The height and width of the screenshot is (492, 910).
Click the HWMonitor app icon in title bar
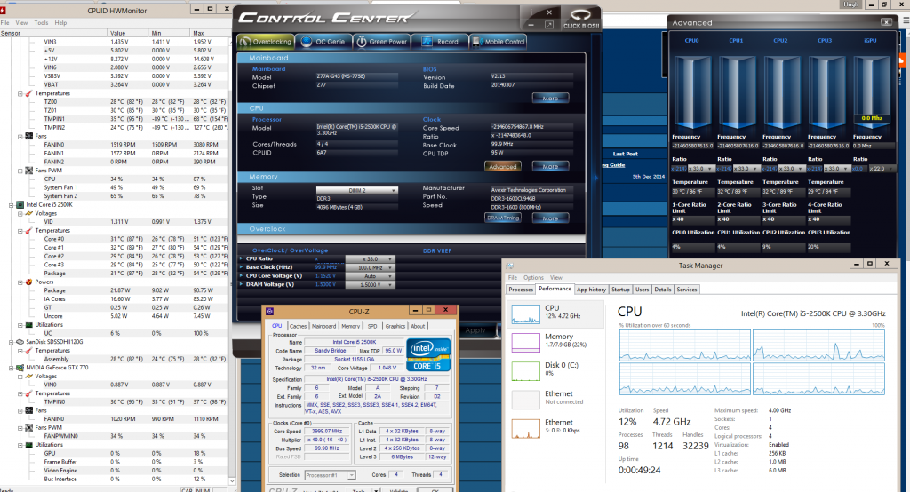pos(4,10)
